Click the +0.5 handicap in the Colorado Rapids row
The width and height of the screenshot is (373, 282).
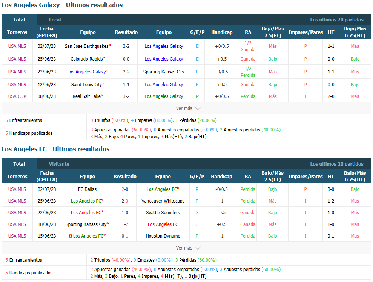tap(222, 59)
